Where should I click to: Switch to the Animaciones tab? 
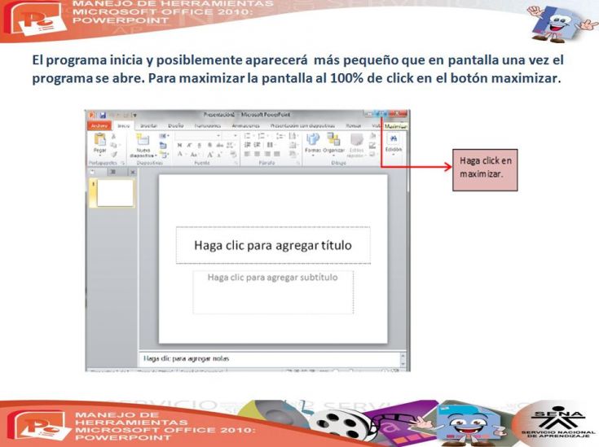pos(246,125)
